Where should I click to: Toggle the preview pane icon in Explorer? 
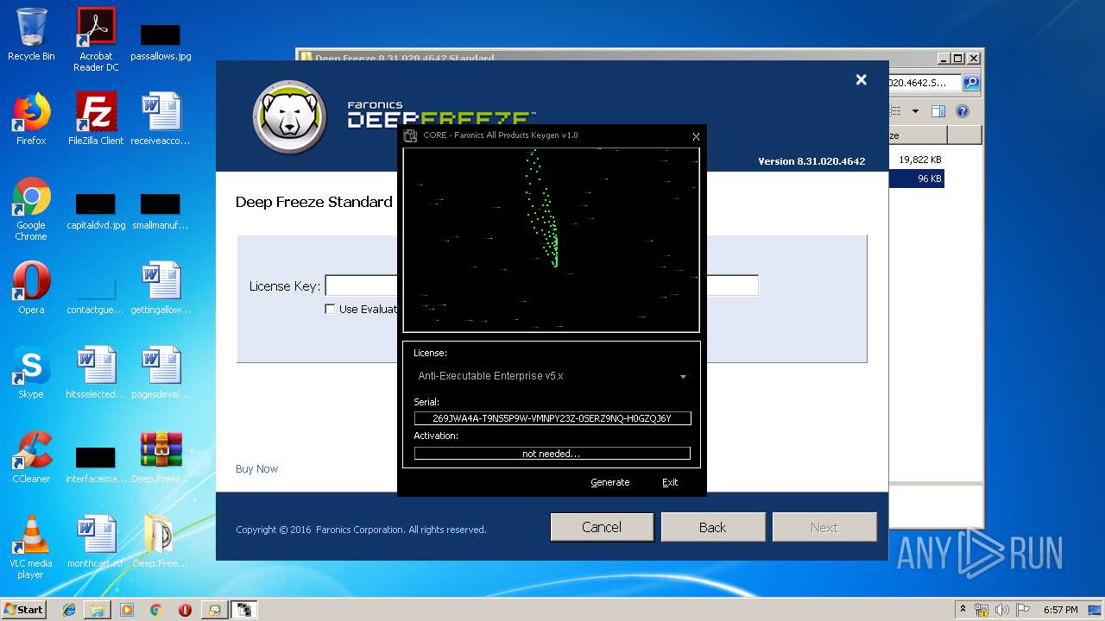click(938, 111)
